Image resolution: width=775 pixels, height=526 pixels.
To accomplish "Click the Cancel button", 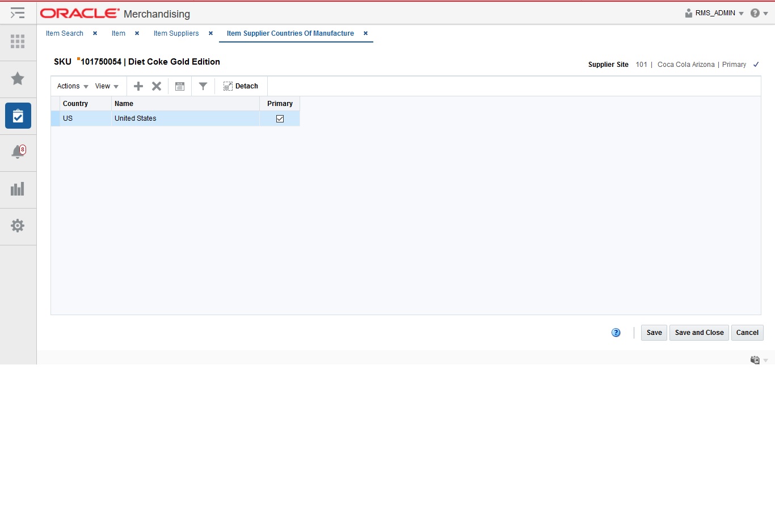I will [747, 333].
